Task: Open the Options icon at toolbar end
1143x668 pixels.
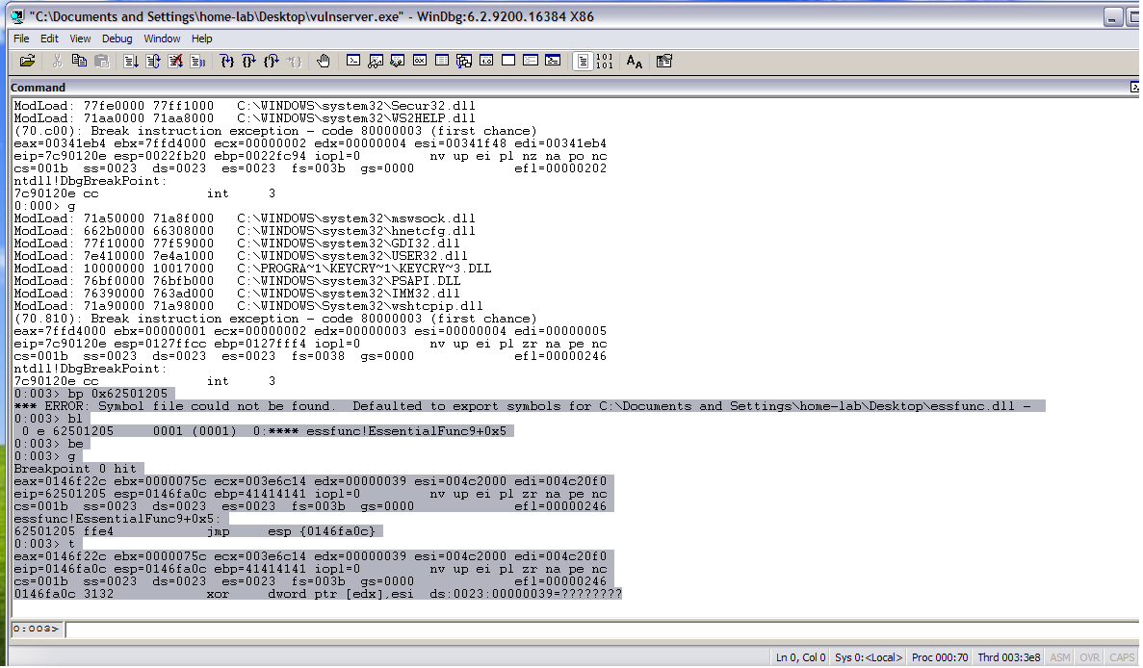Action: [663, 62]
